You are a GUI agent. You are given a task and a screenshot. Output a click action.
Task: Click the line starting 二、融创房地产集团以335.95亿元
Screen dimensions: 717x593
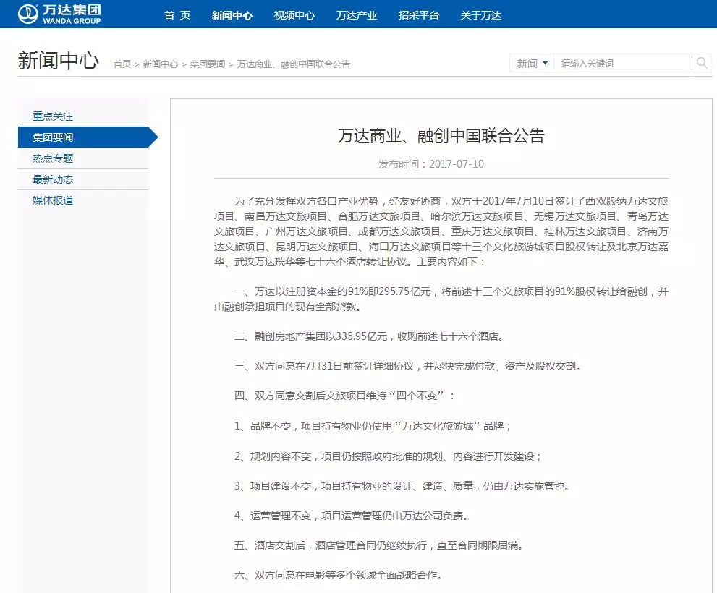[370, 336]
